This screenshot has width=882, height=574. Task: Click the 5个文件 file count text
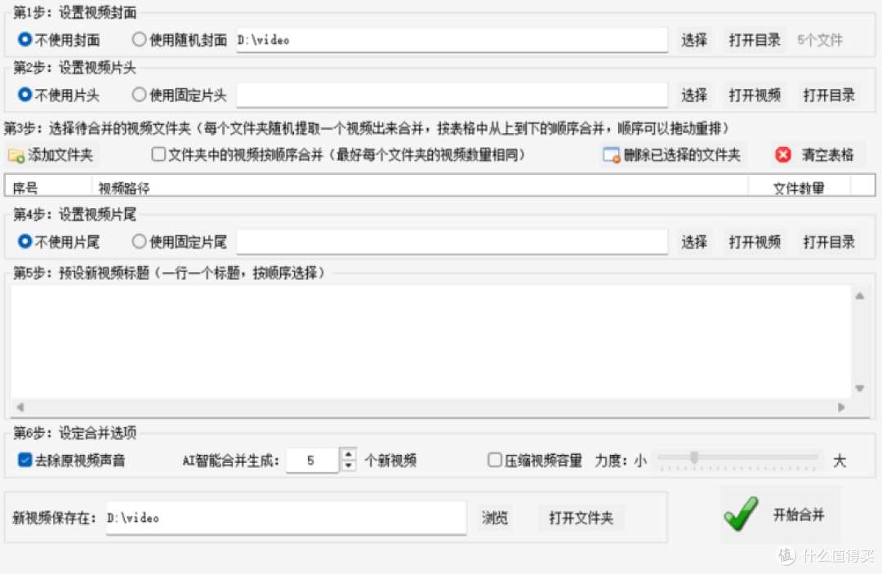(820, 40)
